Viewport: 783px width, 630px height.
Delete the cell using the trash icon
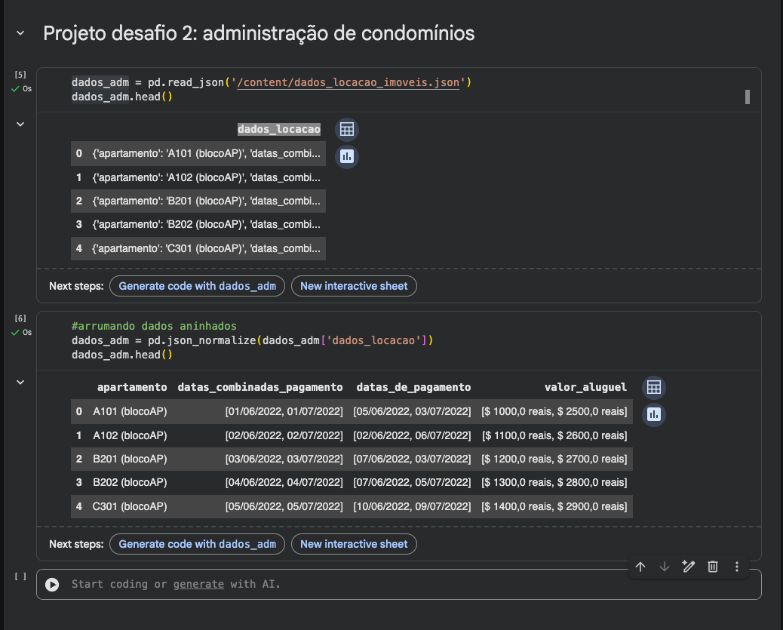tap(712, 567)
